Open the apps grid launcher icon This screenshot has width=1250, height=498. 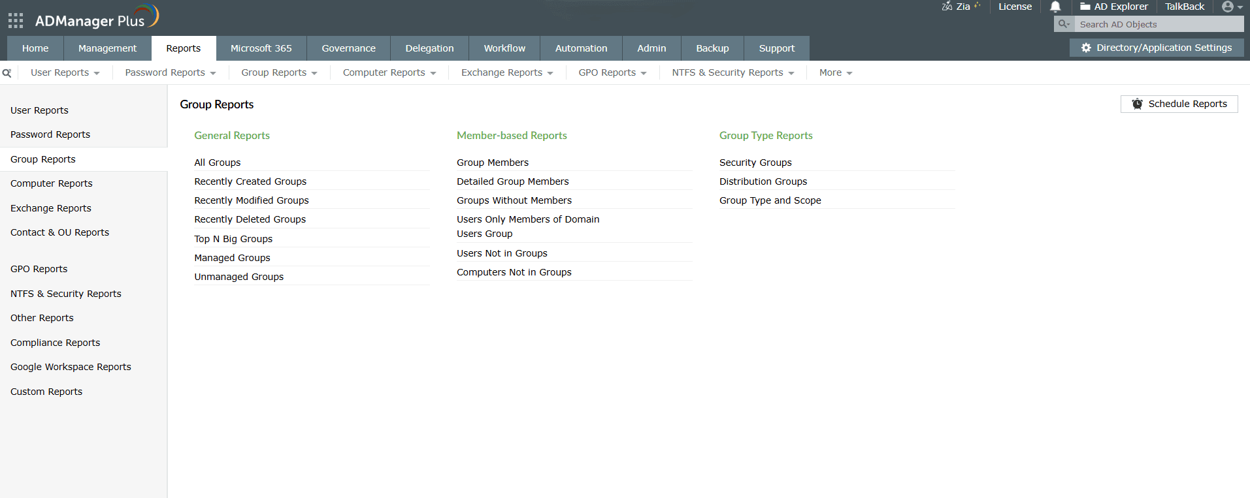pyautogui.click(x=16, y=21)
